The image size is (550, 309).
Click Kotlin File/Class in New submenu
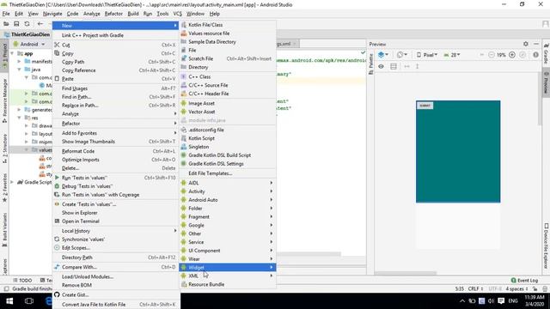(x=227, y=25)
